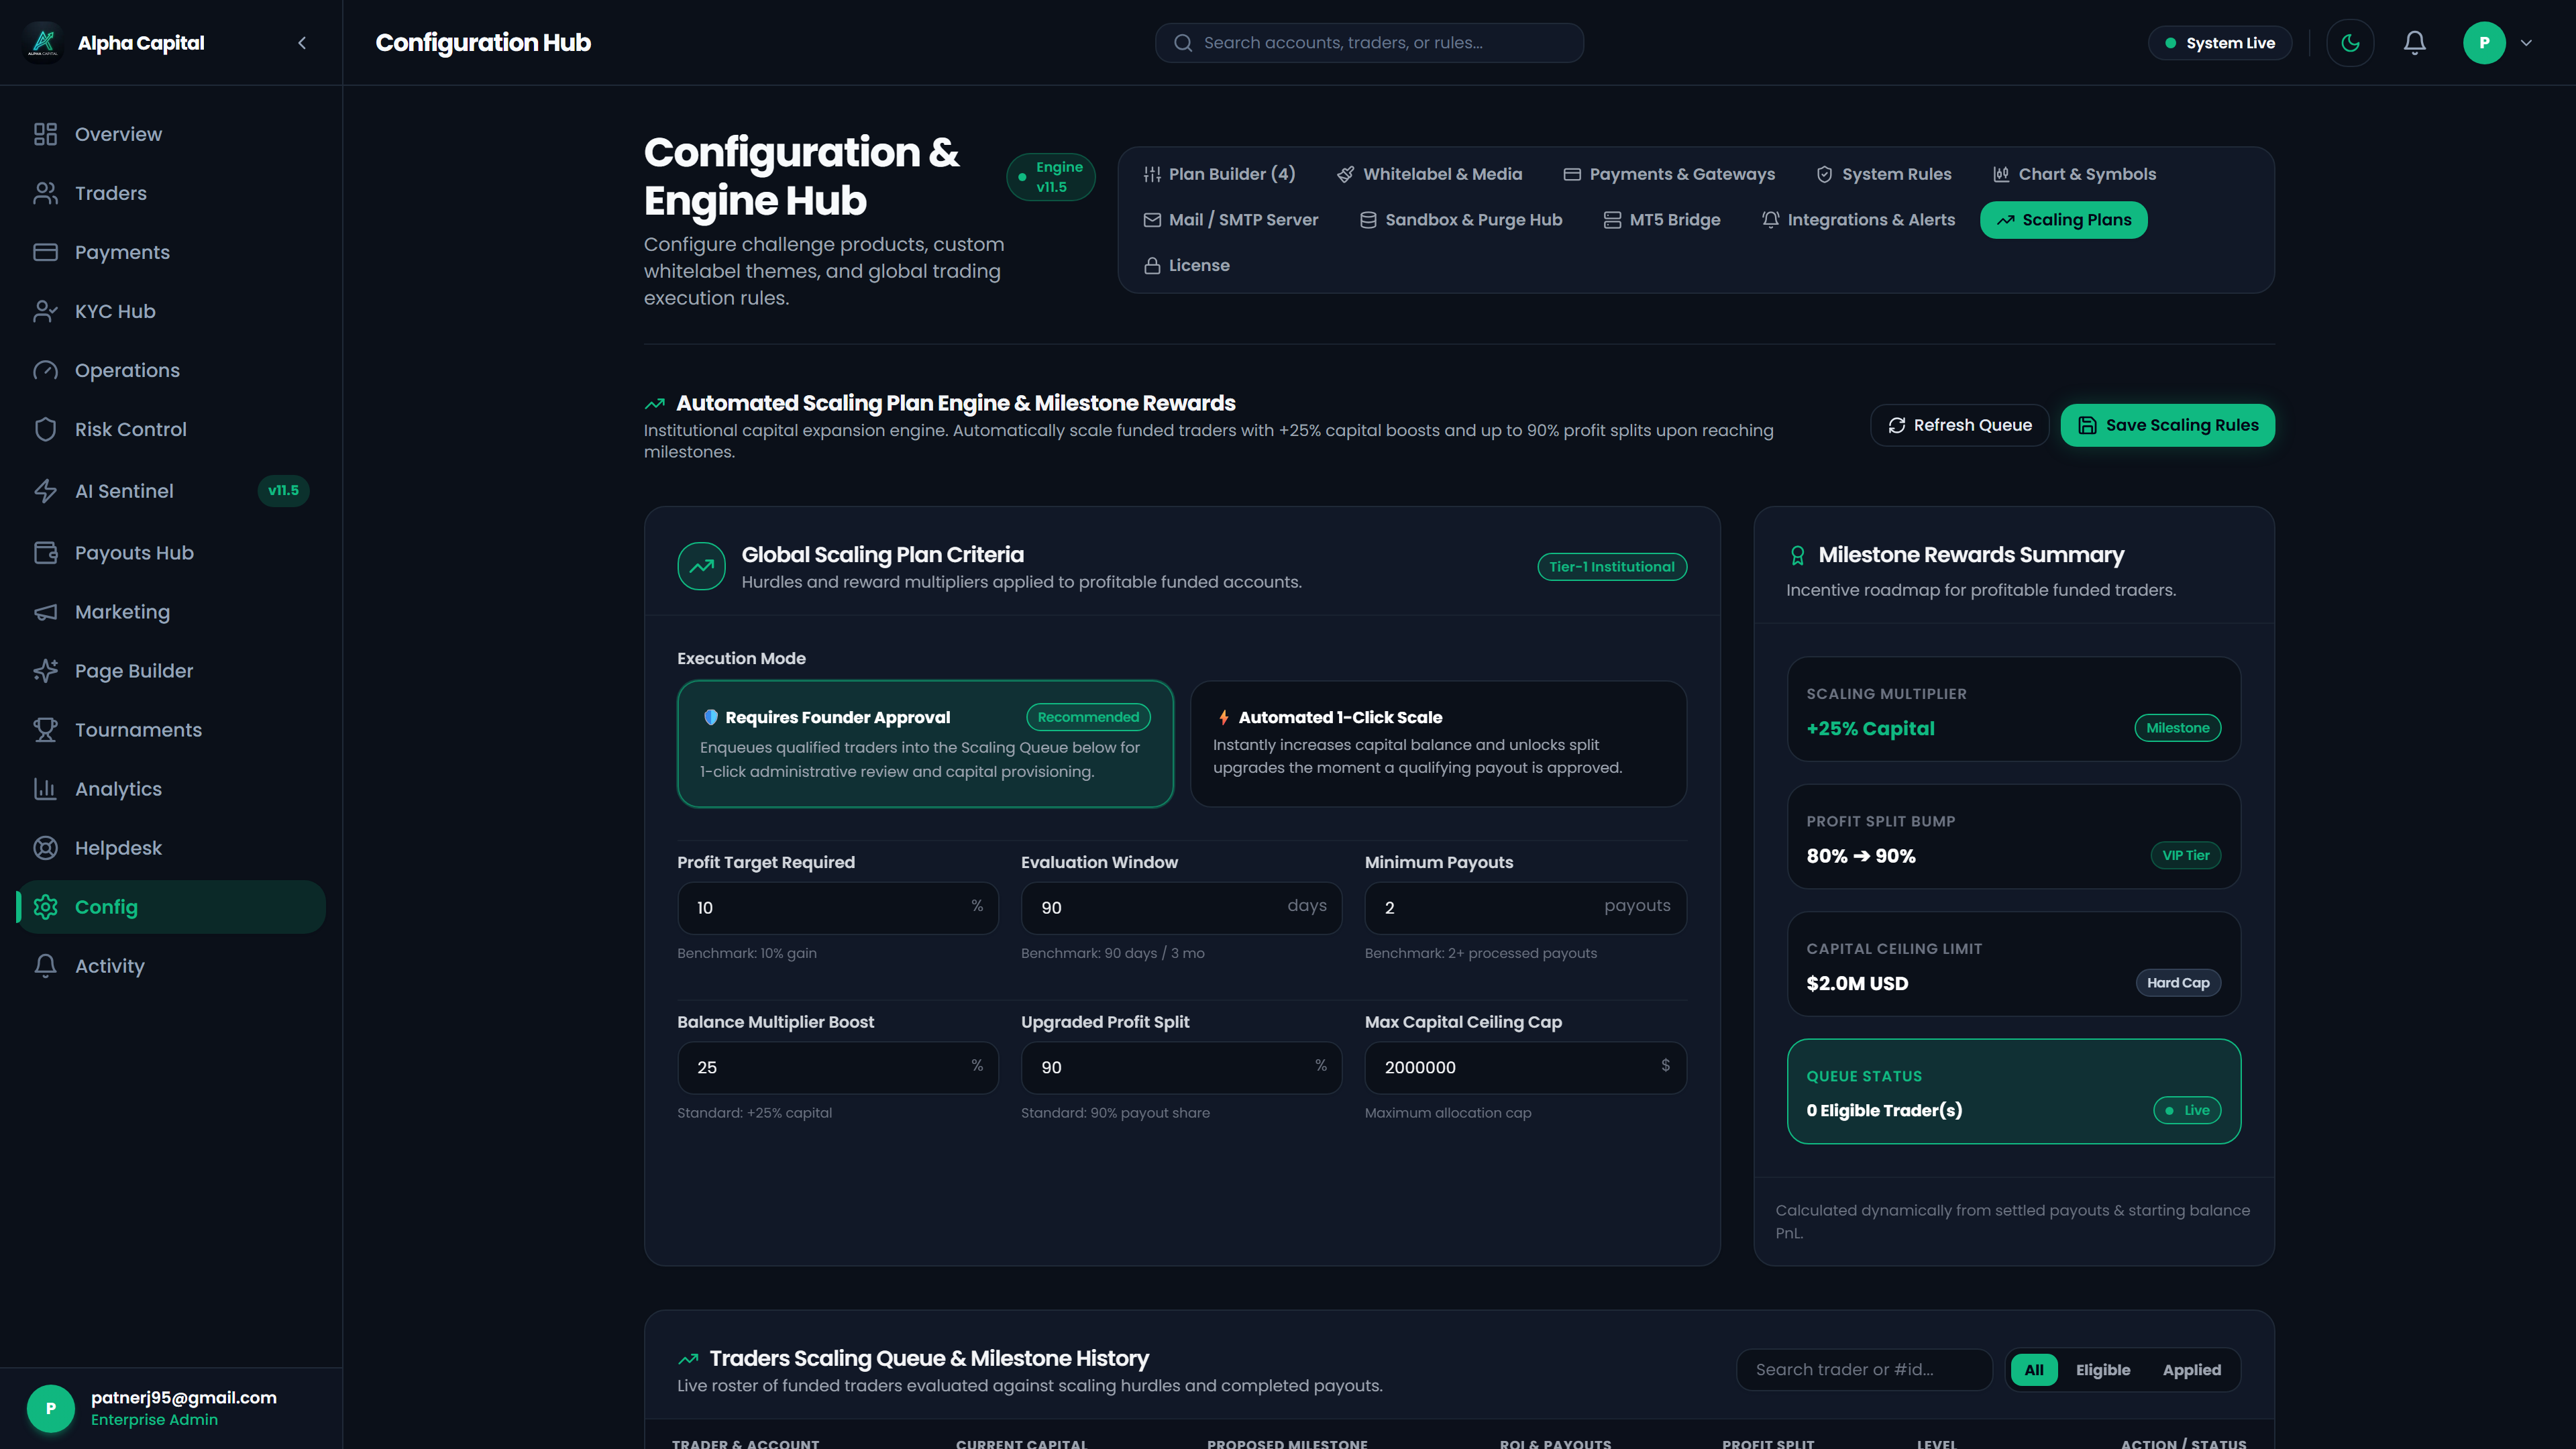Select the Eligible queue filter
The height and width of the screenshot is (1449, 2576).
[x=2103, y=1370]
